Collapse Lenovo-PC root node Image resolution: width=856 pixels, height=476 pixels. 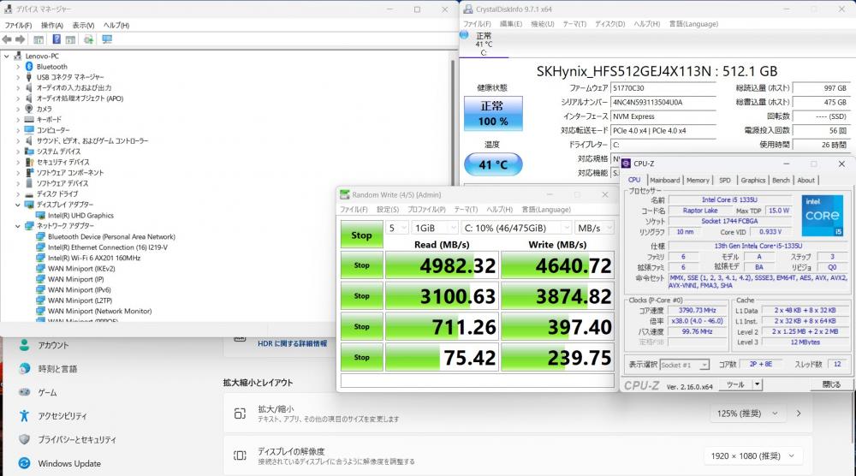[x=7, y=57]
